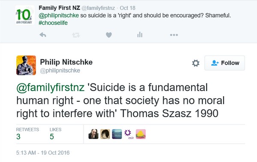
Task: Open Philip Nitschke's profile picture
Action: click(26, 65)
